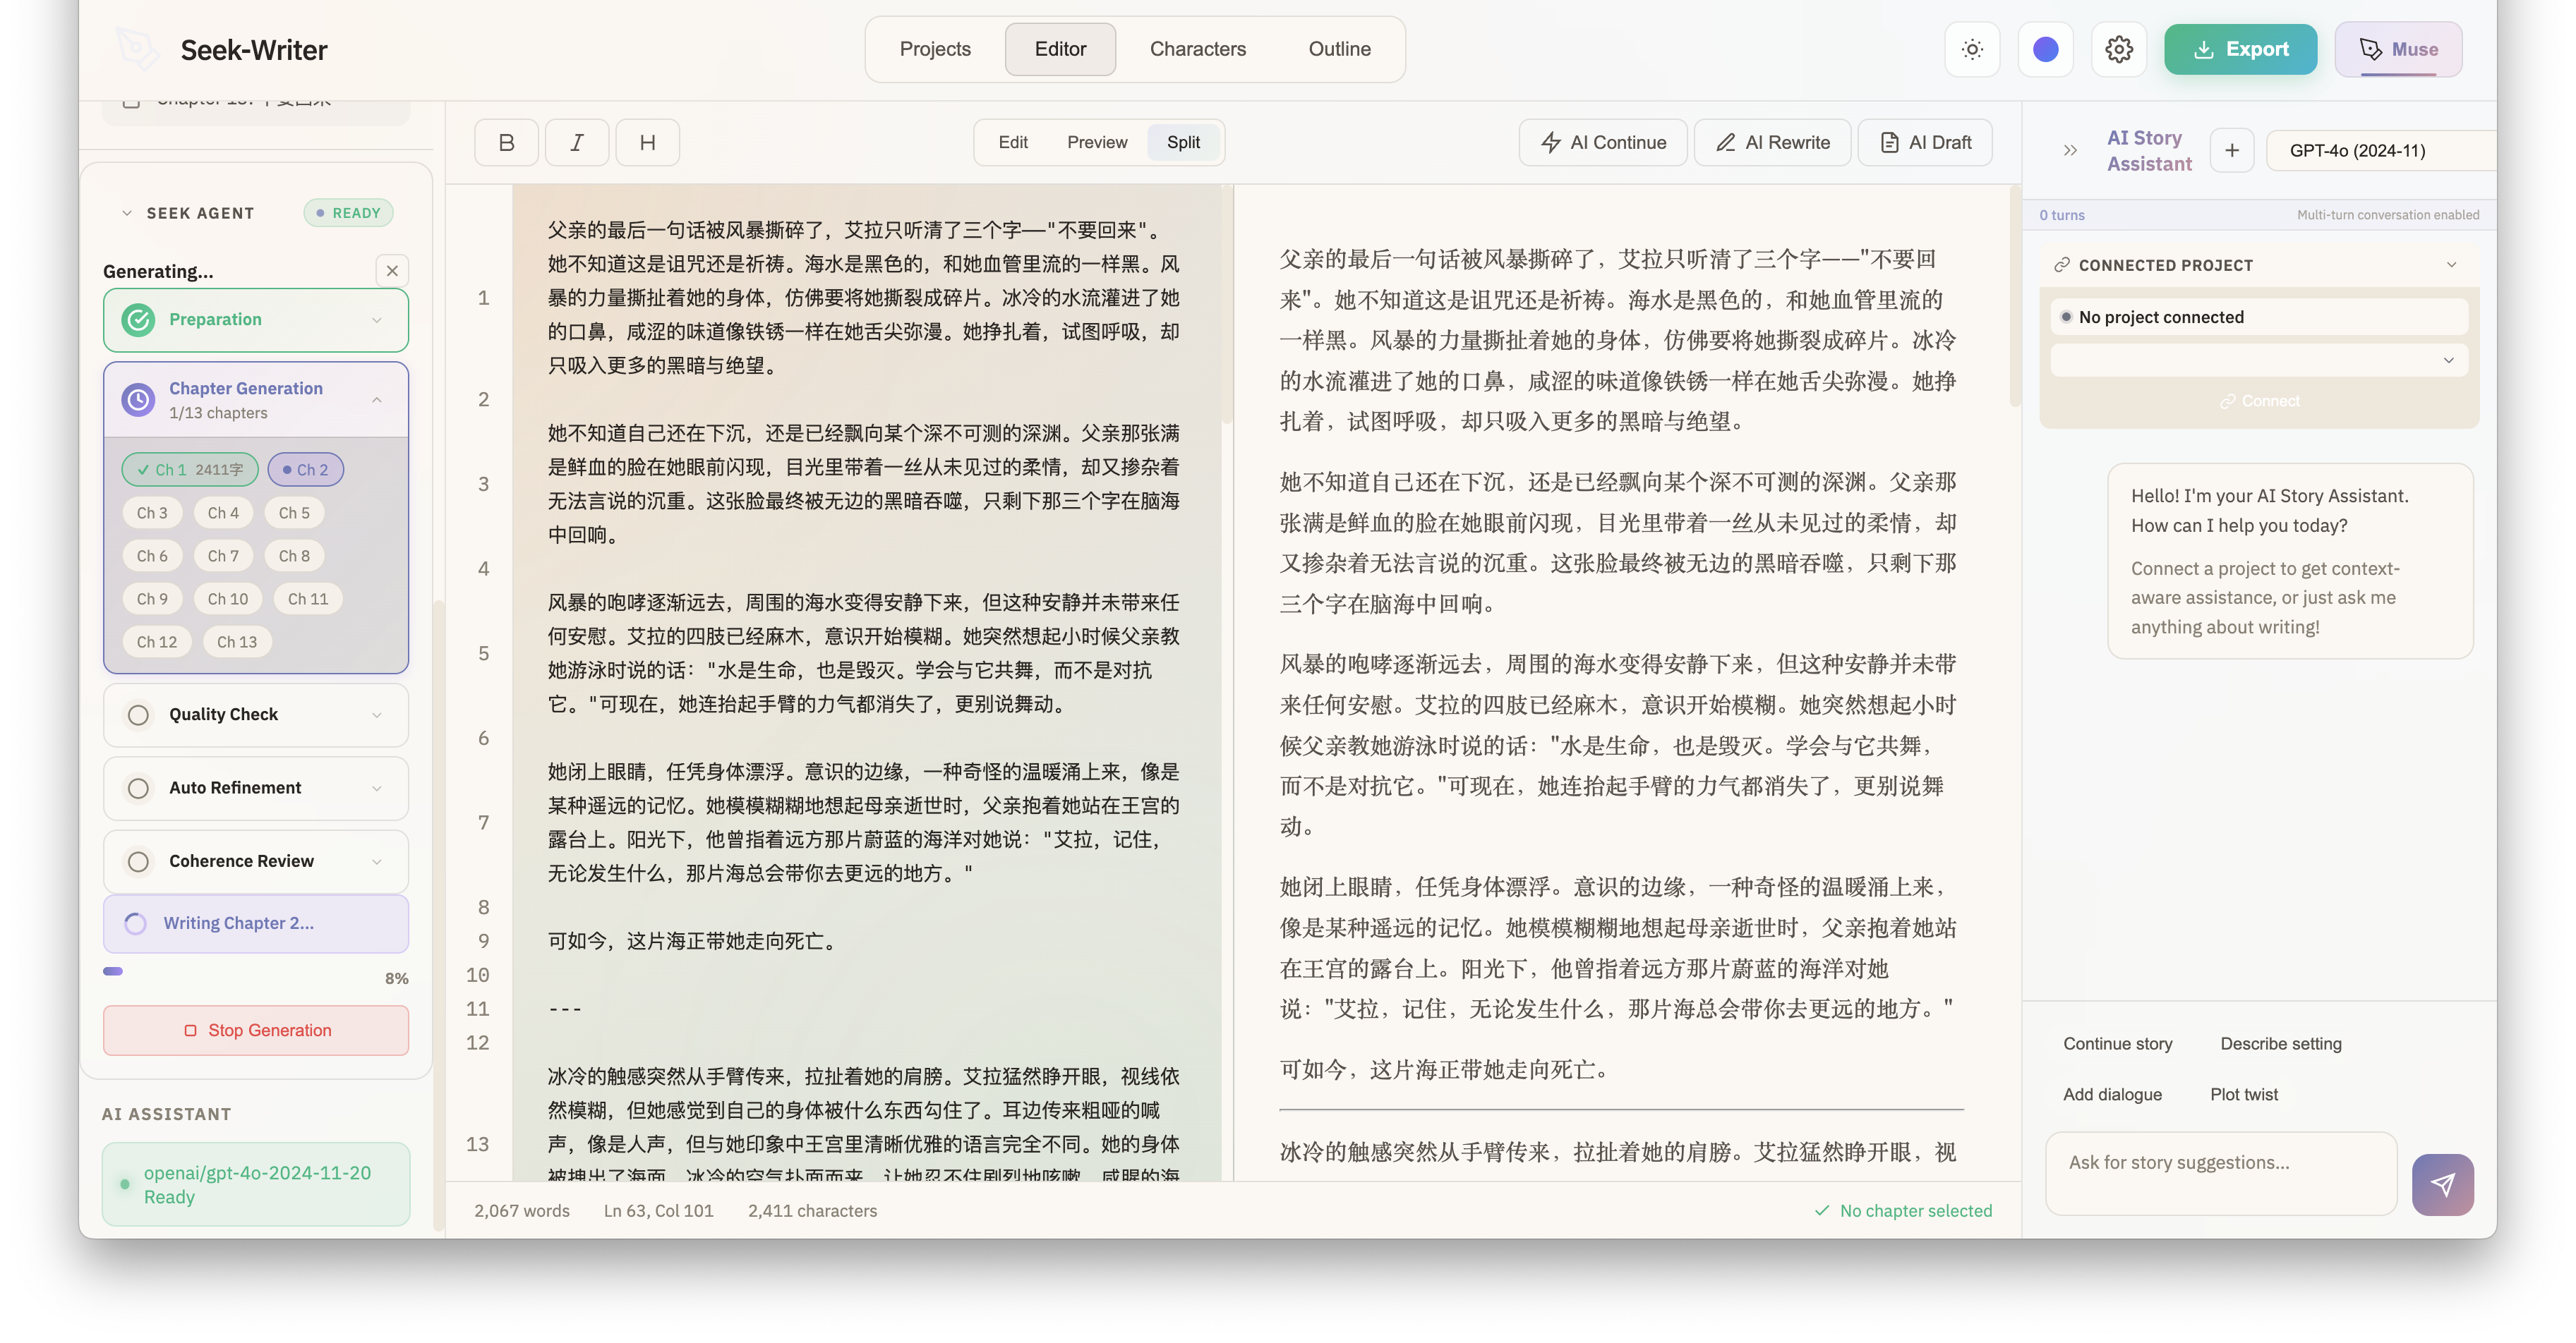Click the Export button

2240,49
